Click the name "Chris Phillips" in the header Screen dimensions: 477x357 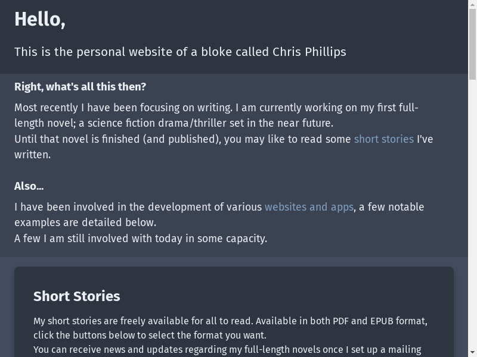[x=309, y=52]
